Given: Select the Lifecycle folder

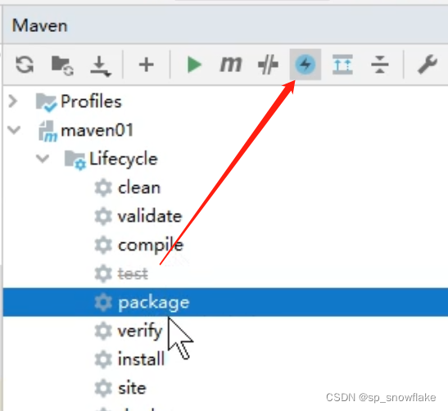Looking at the screenshot, I should click(124, 159).
